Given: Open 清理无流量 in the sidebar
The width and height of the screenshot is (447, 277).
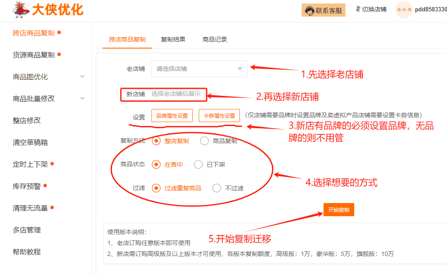Looking at the screenshot, I should click(30, 208).
